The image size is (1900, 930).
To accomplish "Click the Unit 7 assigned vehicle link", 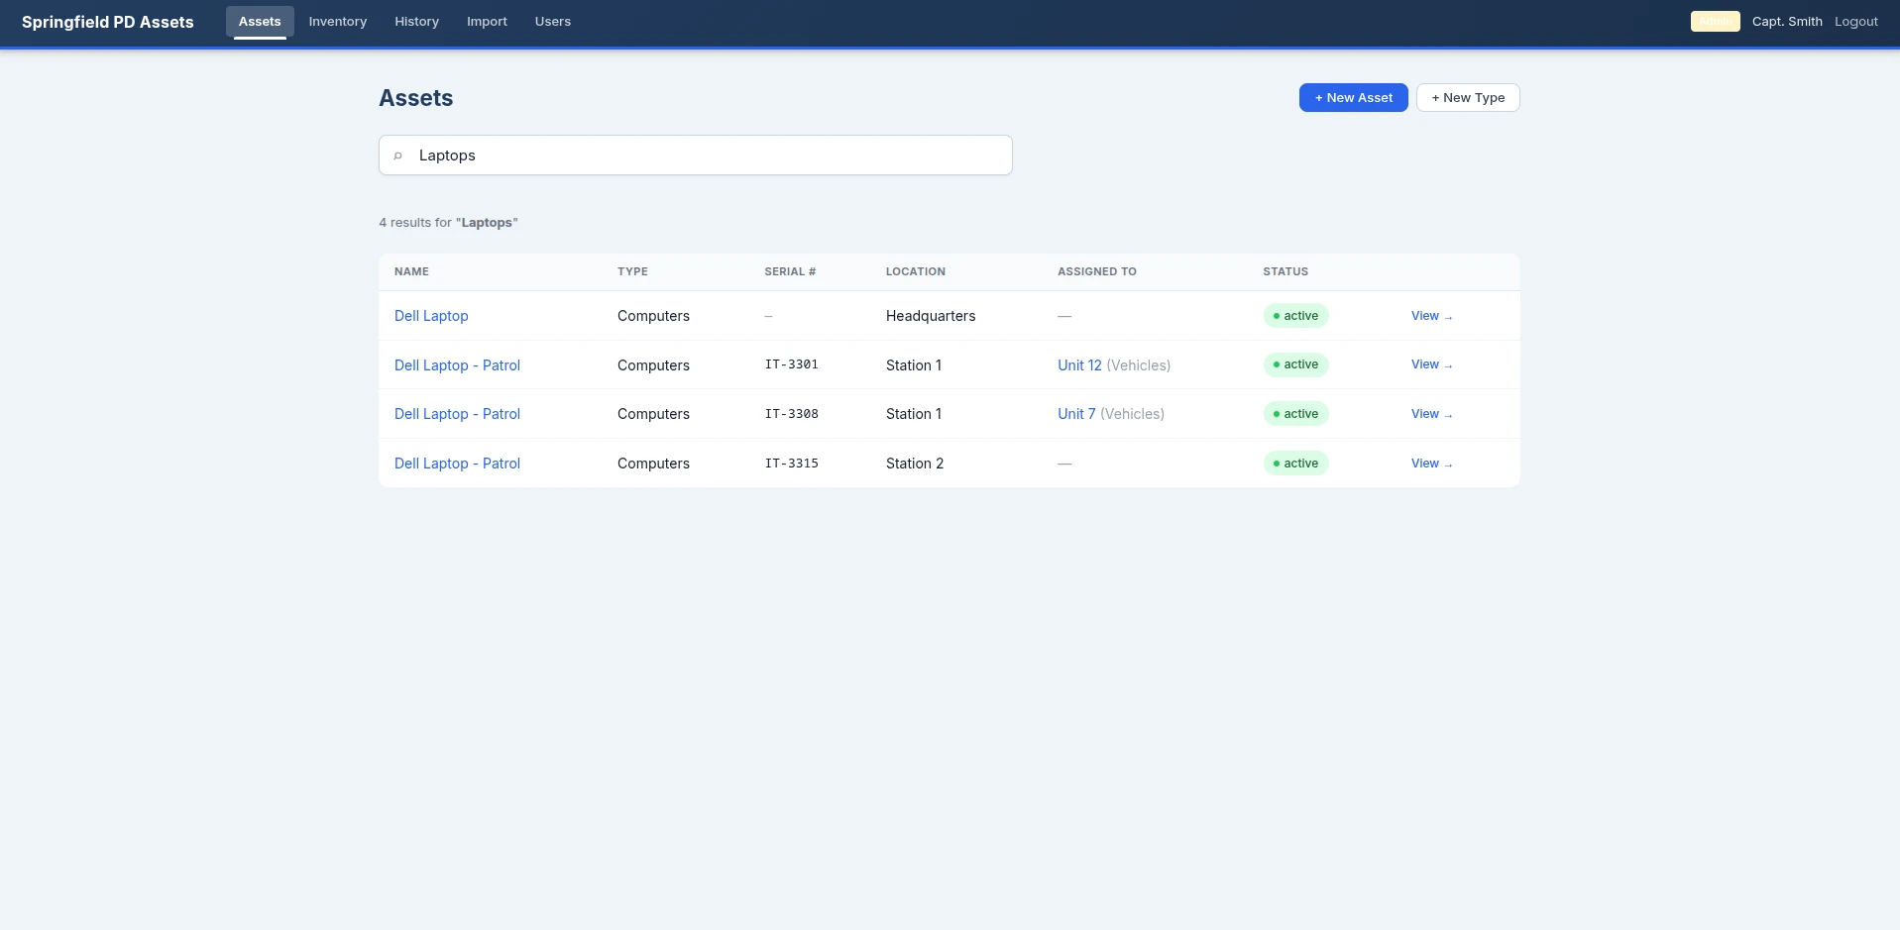I will [1076, 414].
